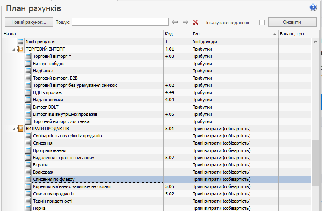Click the ТОРГОВИЙ ВИТОРГ folder icon
Image resolution: width=322 pixels, height=211 pixels.
click(x=21, y=49)
